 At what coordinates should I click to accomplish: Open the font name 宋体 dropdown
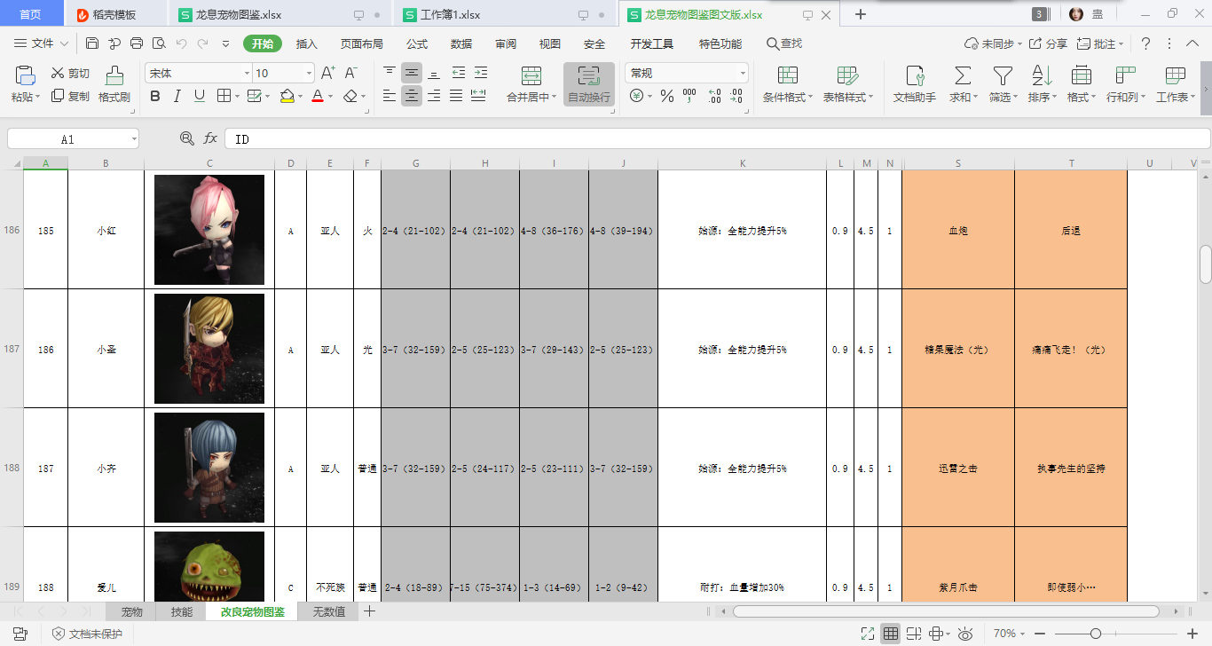[247, 73]
